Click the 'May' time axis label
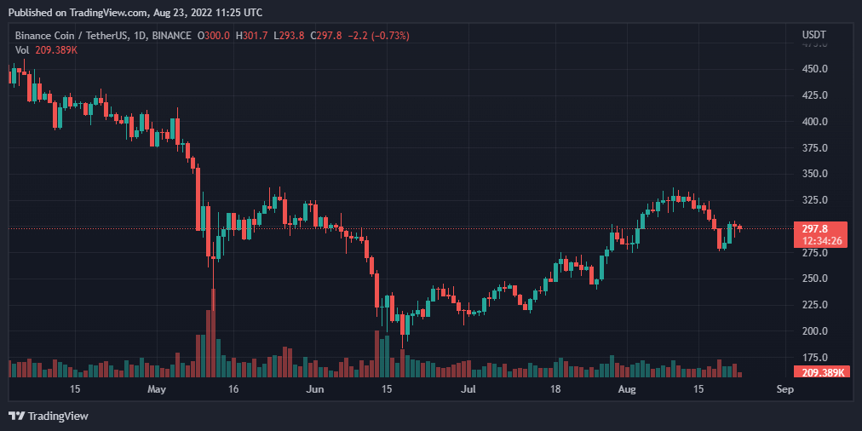 point(157,390)
